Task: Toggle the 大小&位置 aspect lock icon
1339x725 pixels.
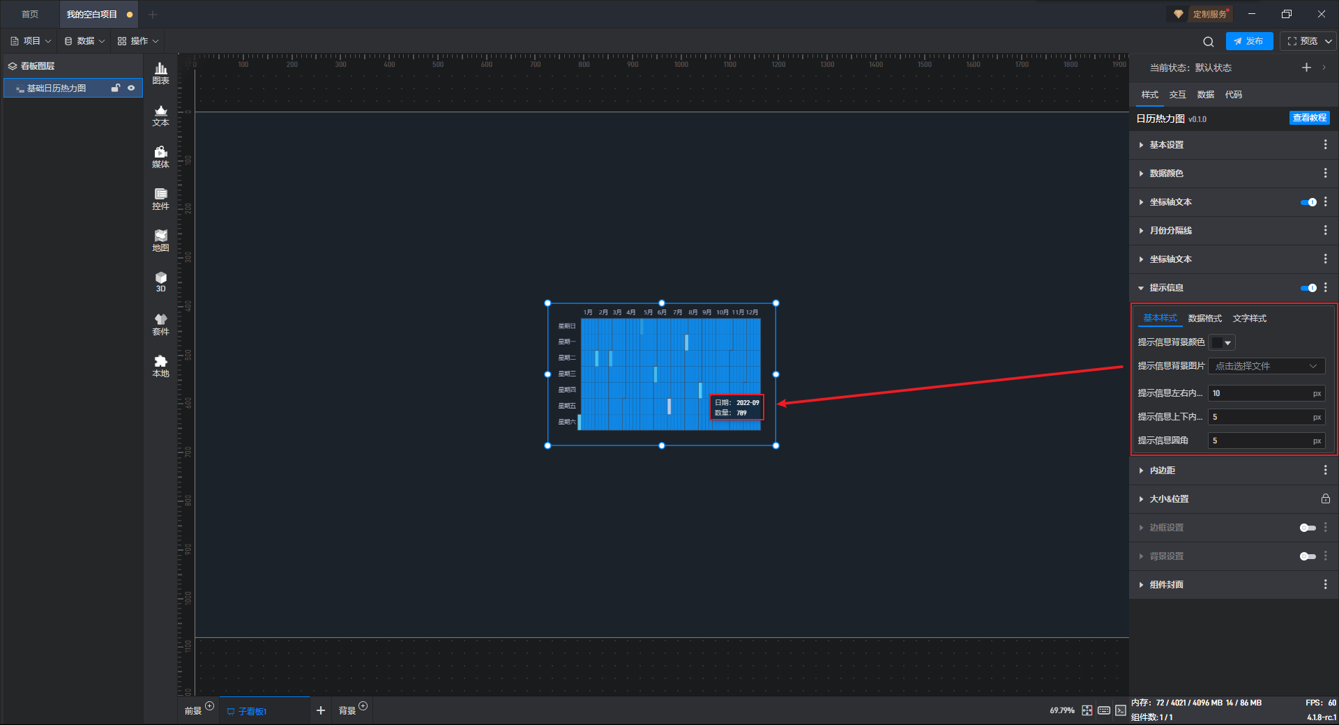Action: pyautogui.click(x=1325, y=499)
